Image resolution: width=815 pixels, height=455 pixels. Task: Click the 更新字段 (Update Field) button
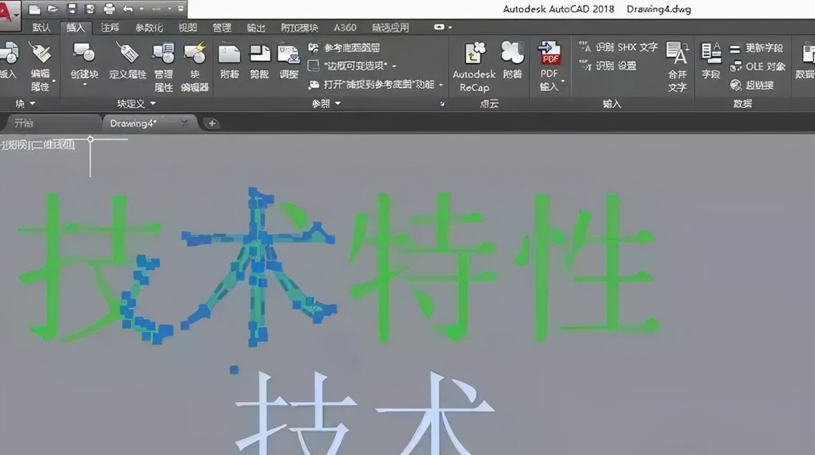point(758,48)
